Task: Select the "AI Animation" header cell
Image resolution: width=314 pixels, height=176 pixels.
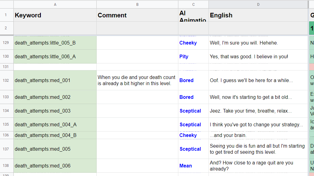Action: [193, 15]
